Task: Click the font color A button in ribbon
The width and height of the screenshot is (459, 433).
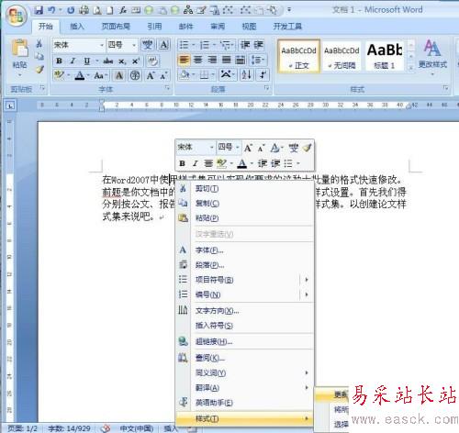Action: coord(80,75)
